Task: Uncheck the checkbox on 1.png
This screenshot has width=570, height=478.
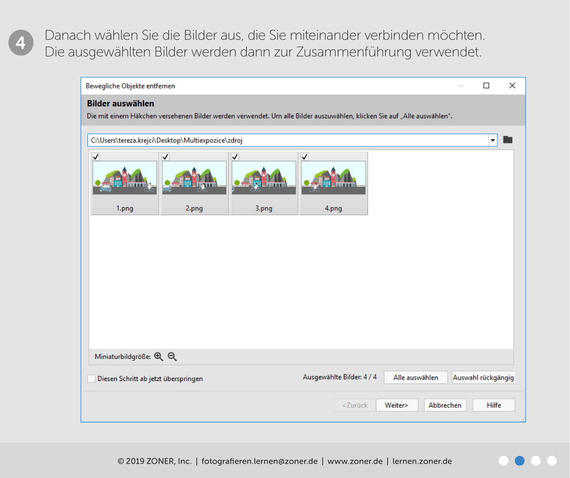Action: click(96, 157)
